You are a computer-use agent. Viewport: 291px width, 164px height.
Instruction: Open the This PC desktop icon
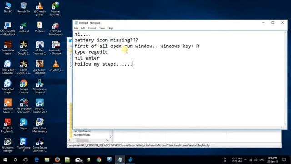pos(8,7)
